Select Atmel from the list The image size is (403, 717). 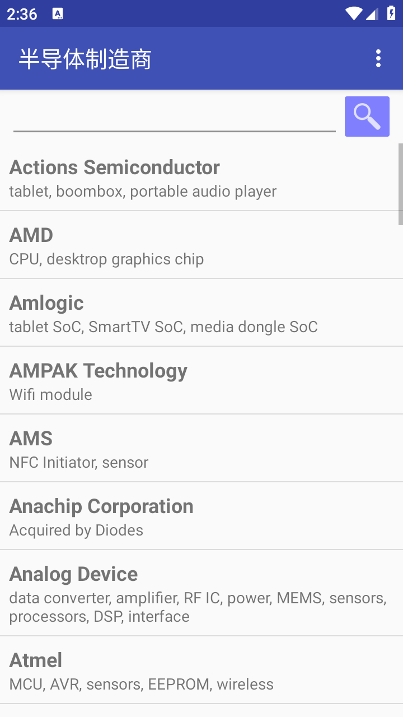(x=201, y=671)
